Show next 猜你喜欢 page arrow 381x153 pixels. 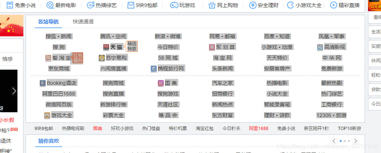point(355,141)
